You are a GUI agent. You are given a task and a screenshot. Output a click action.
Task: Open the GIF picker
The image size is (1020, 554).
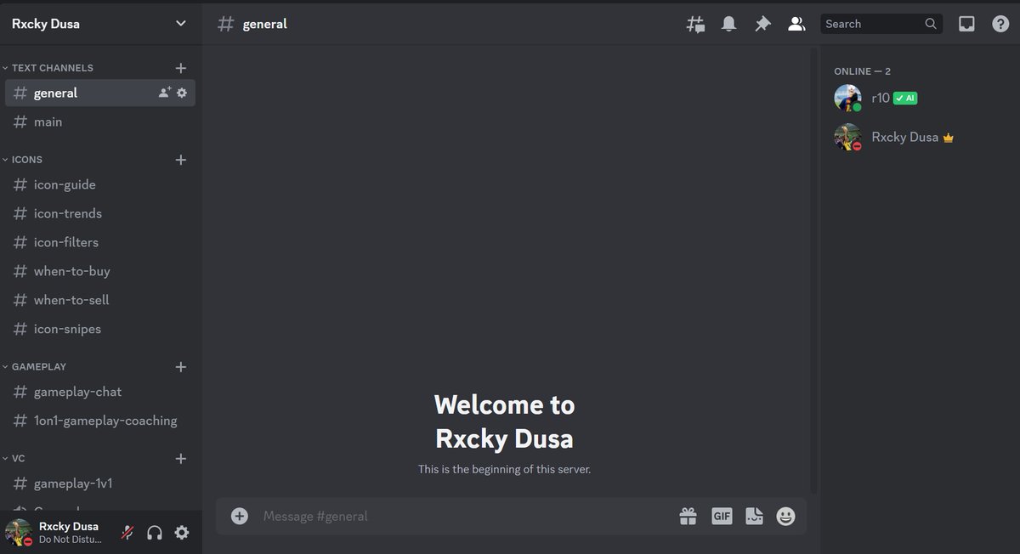[721, 515]
